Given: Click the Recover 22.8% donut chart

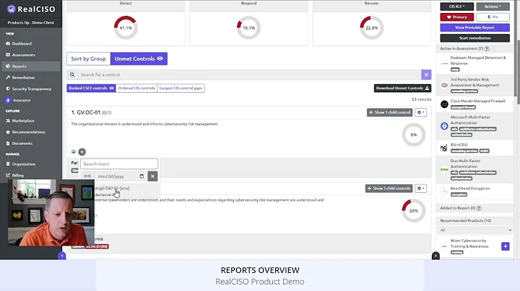Looking at the screenshot, I should pyautogui.click(x=372, y=28).
